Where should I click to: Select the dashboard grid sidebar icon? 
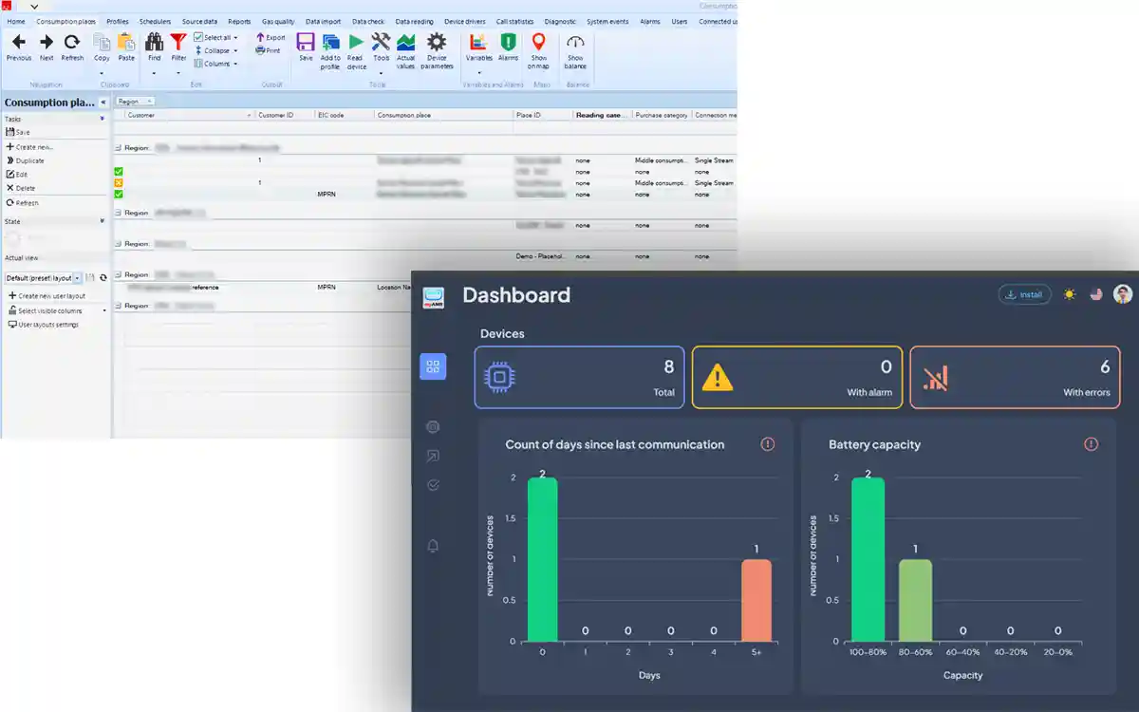tap(433, 366)
